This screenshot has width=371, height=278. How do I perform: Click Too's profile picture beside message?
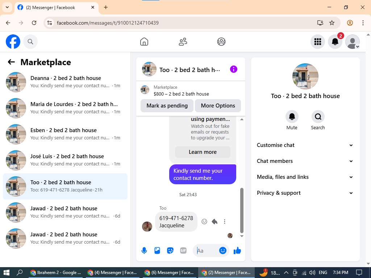click(147, 227)
